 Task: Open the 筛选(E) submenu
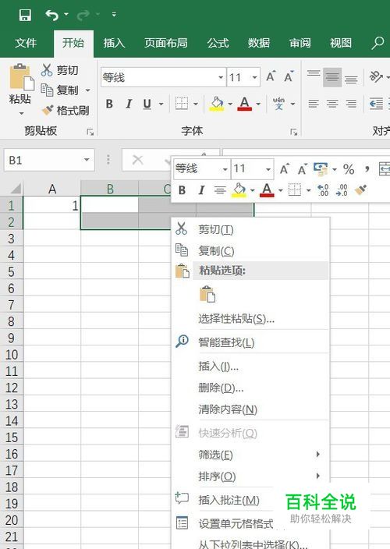(x=250, y=455)
